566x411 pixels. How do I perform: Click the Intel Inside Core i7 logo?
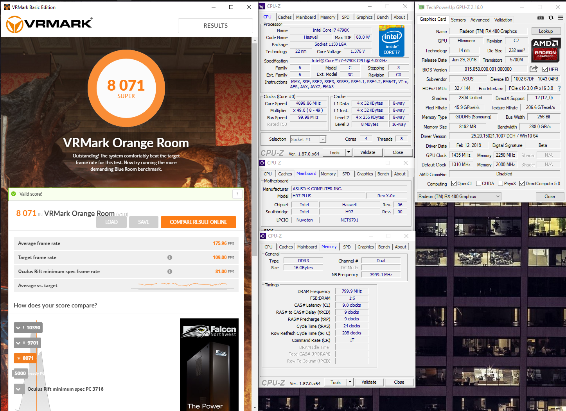[x=392, y=41]
